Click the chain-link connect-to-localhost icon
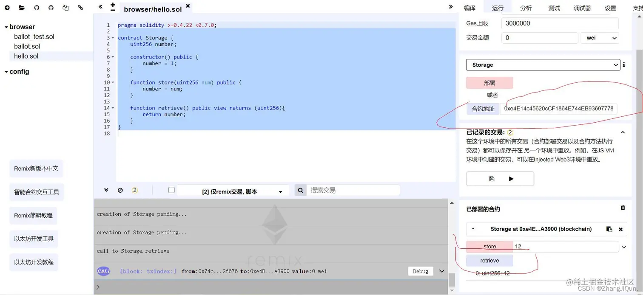 pyautogui.click(x=80, y=8)
